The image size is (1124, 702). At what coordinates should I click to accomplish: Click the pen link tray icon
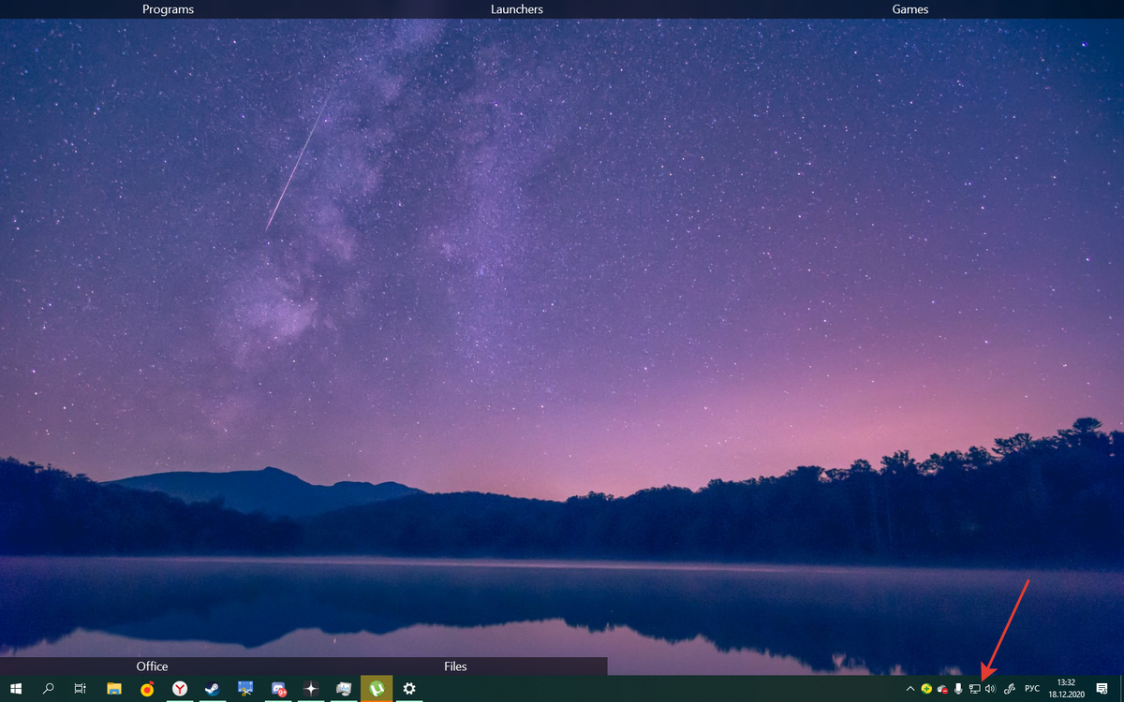1010,689
